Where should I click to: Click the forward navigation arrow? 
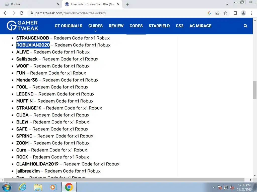coord(14,13)
